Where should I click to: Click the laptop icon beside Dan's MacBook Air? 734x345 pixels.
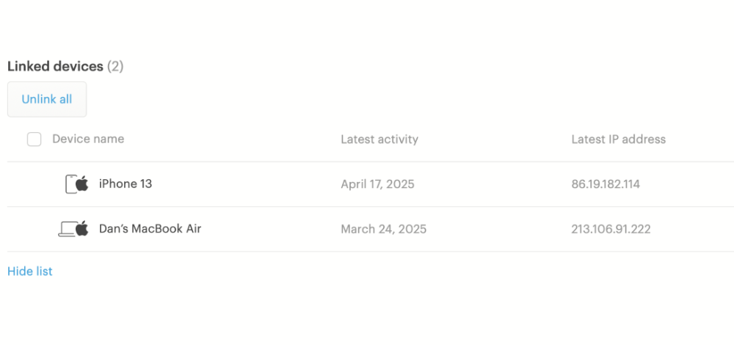pyautogui.click(x=67, y=229)
